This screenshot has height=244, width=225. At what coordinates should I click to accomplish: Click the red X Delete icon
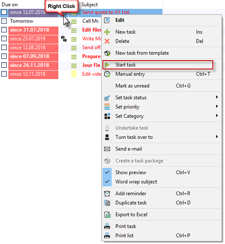point(107,41)
